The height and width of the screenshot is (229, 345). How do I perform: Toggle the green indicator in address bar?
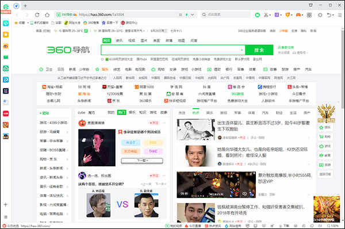pos(186,15)
